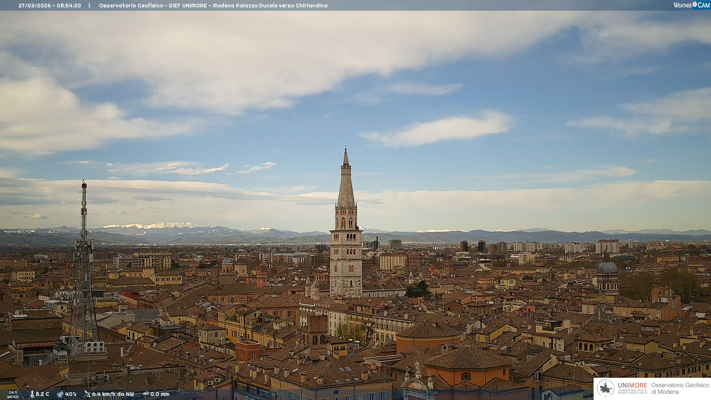
Task: Click the grey church dome on the right
Action: 607,267
